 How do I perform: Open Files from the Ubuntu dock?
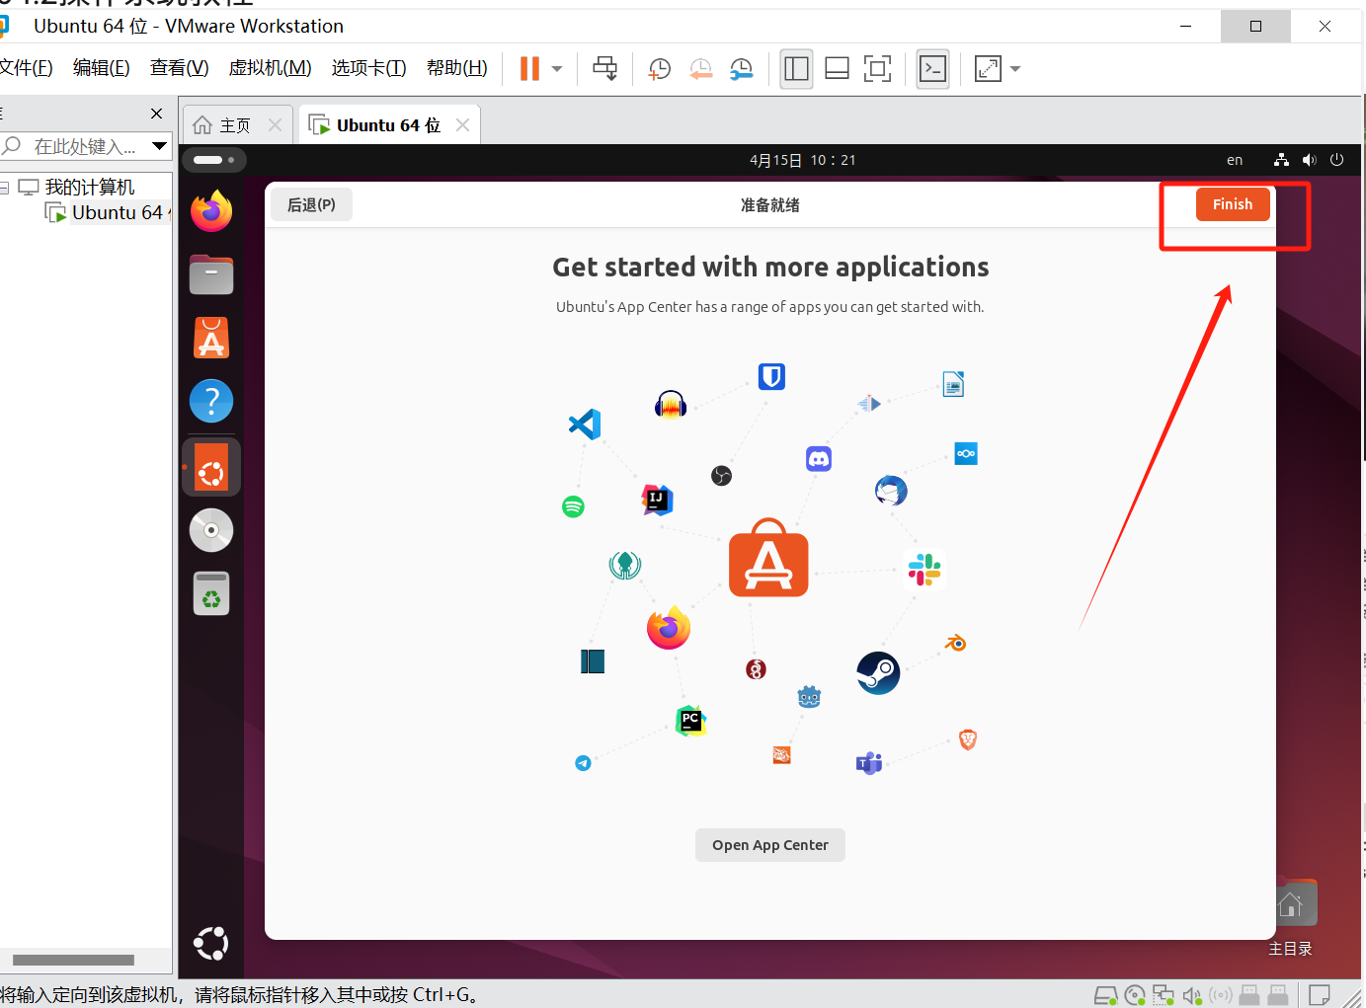pyautogui.click(x=211, y=274)
